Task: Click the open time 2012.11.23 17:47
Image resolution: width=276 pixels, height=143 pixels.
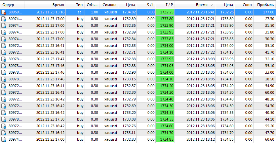Action: (50, 59)
